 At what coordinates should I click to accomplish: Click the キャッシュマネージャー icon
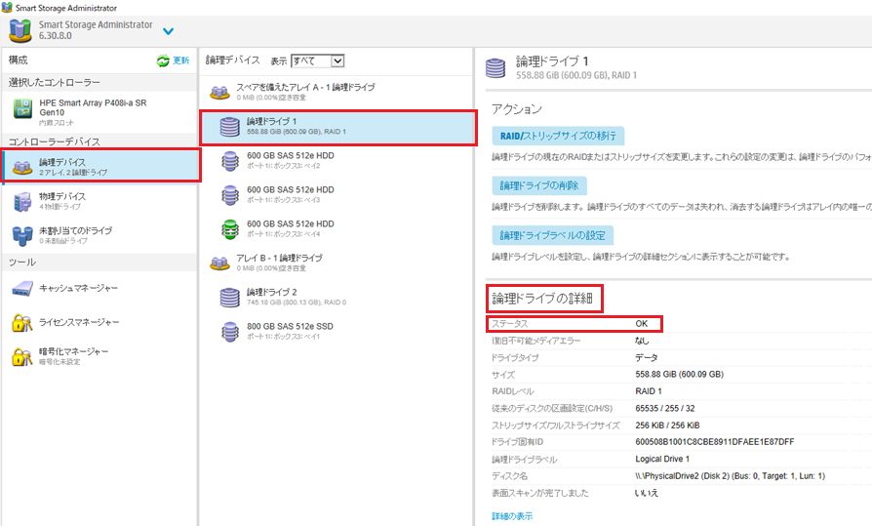point(22,288)
